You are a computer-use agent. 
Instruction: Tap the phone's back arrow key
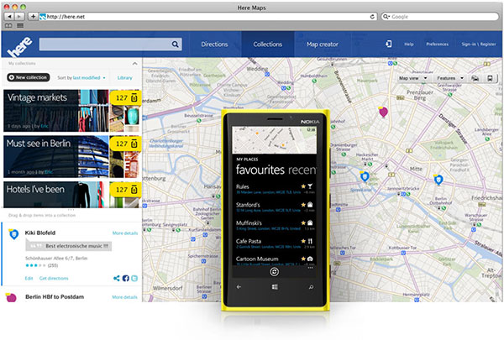(x=239, y=287)
